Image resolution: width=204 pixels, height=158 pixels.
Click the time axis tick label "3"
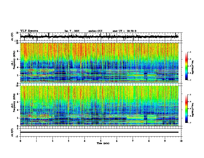69,141
